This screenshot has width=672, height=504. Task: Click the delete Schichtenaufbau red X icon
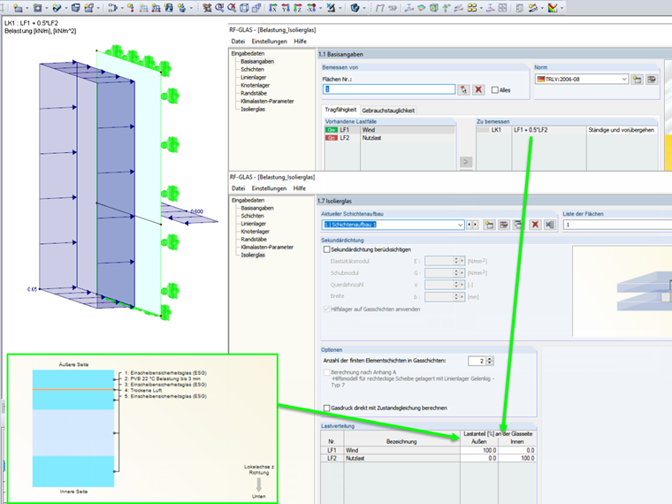(535, 225)
